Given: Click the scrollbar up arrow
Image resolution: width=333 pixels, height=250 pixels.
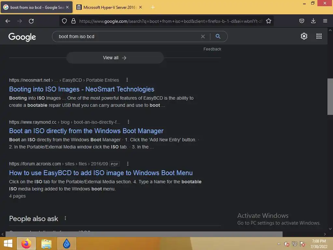Looking at the screenshot, I should pos(330,30).
